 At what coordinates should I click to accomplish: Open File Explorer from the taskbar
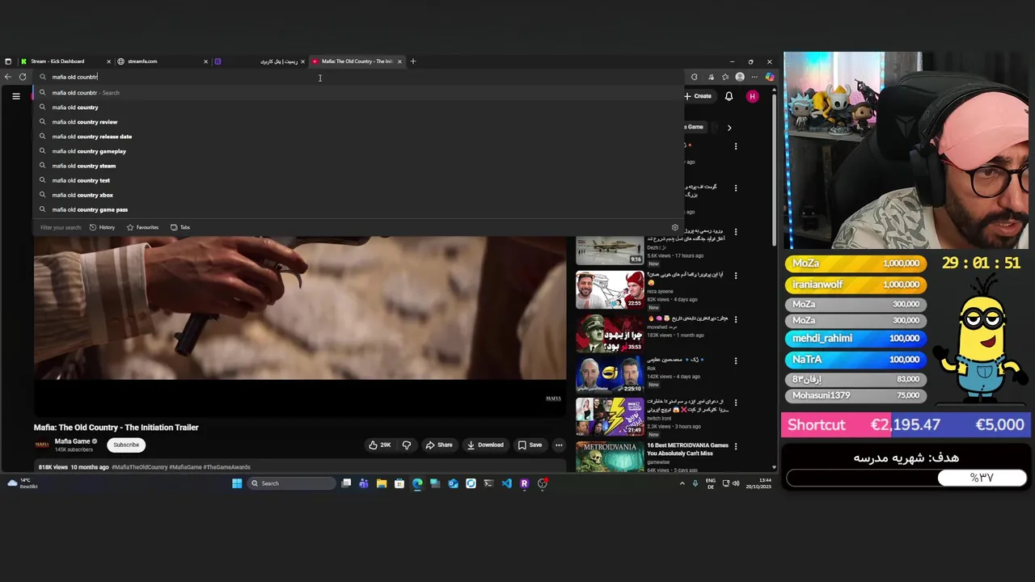coord(382,483)
